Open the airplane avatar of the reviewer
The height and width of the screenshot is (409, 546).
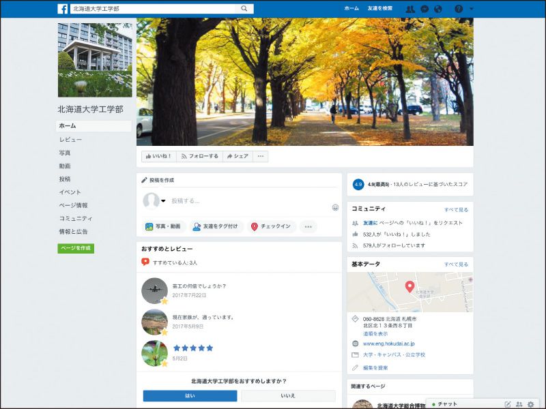pos(154,291)
